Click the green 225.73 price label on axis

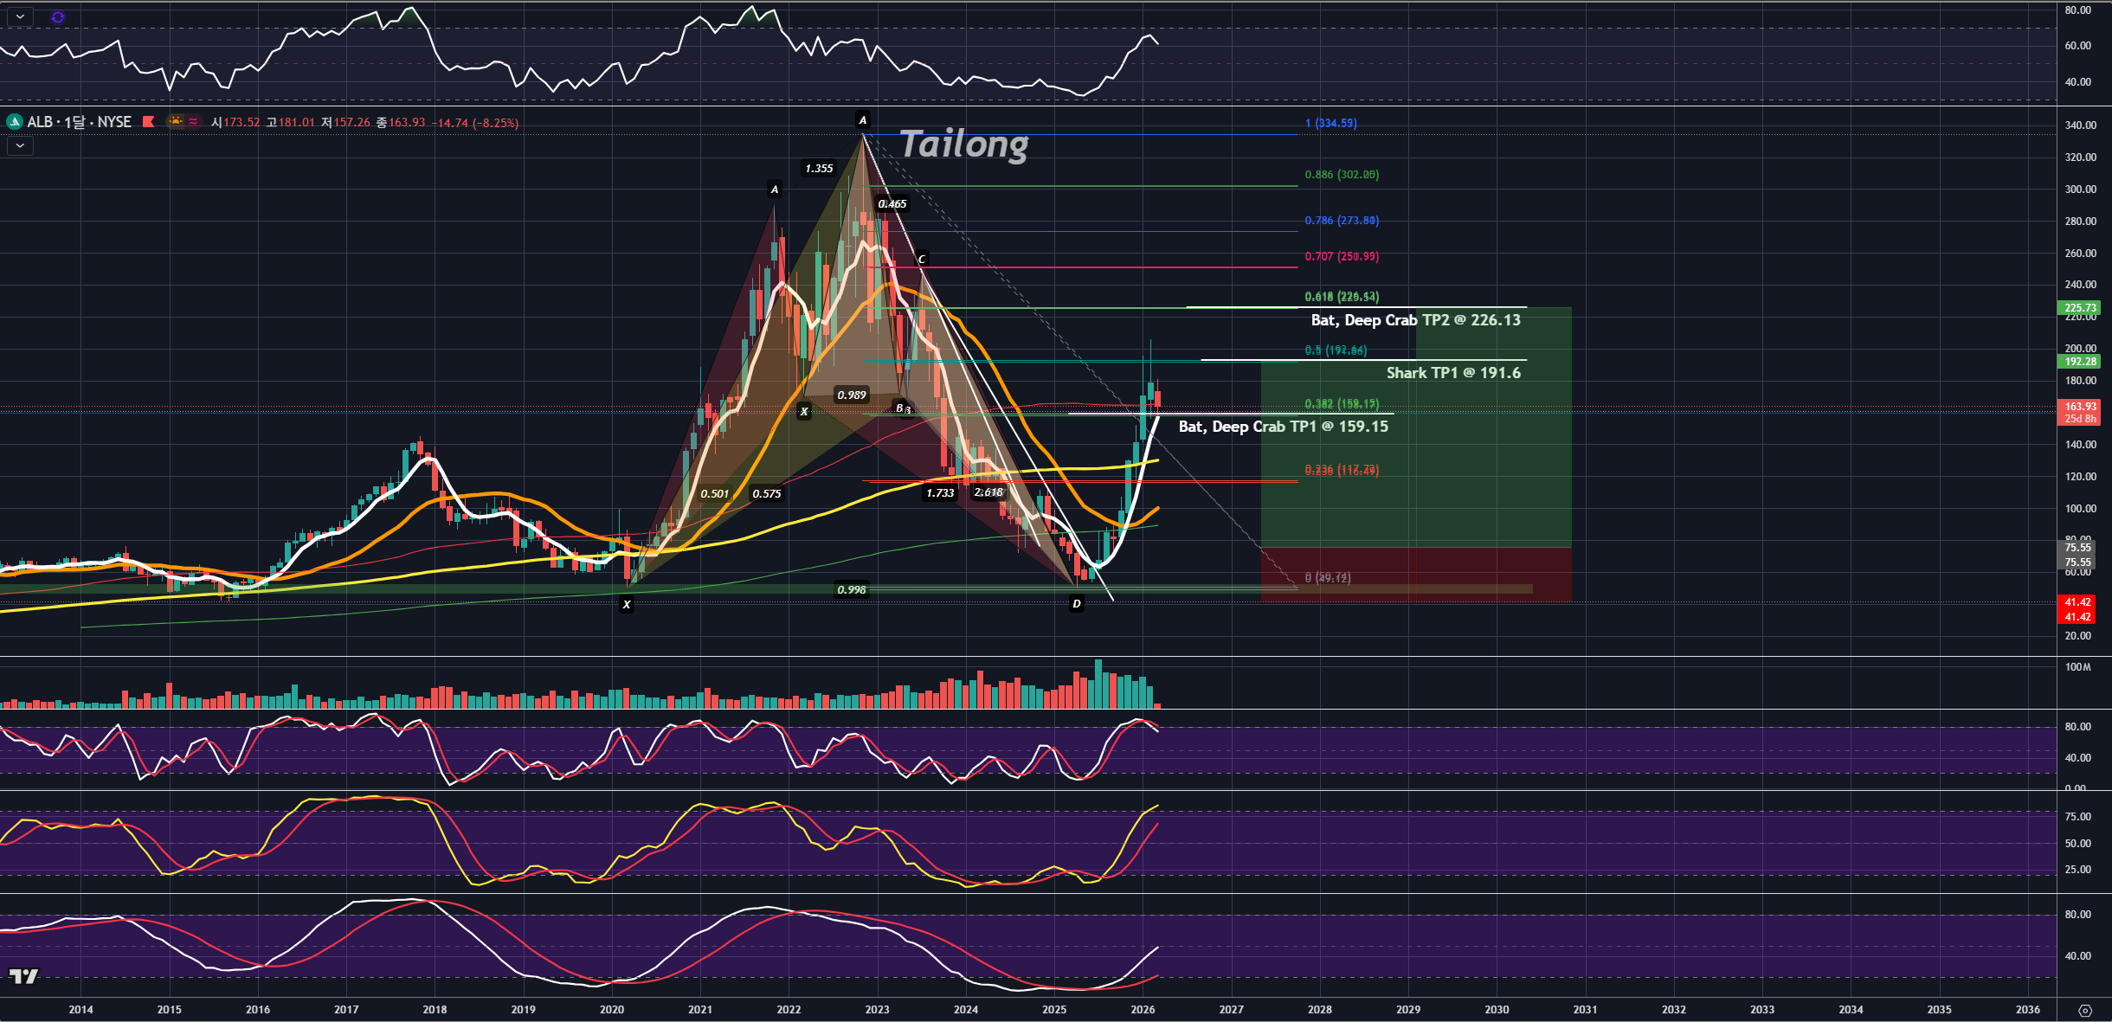click(x=2080, y=308)
